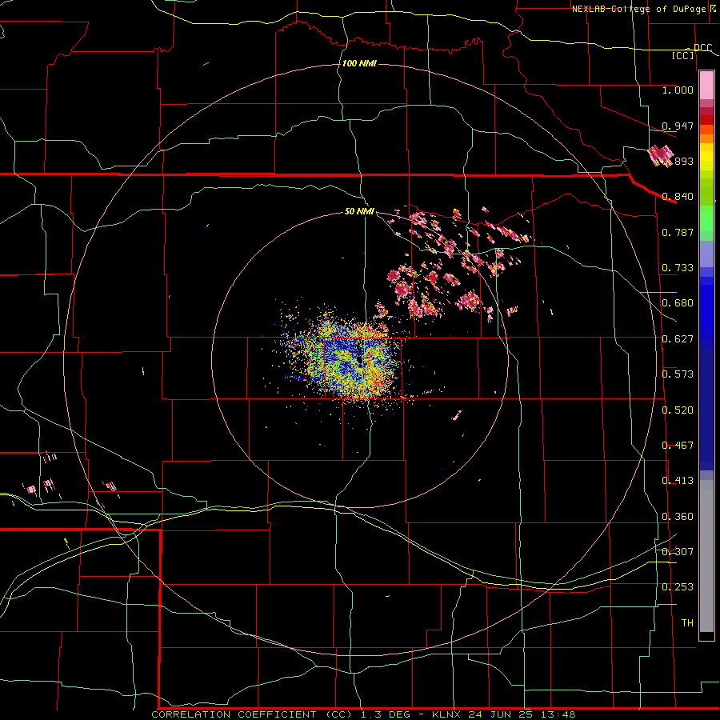Click the 0.947 scale value
Viewport: 720px width, 720px height.
pos(678,126)
